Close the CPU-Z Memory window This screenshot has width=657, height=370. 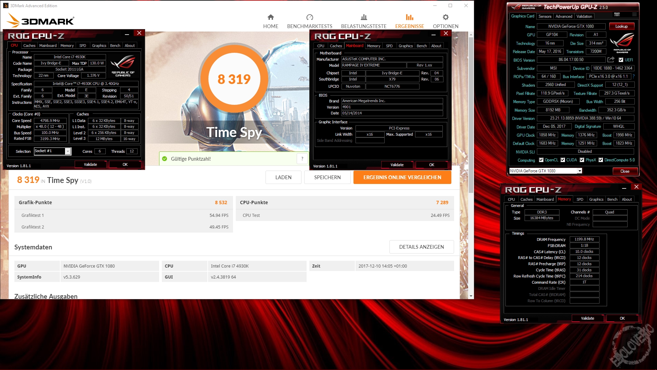pyautogui.click(x=636, y=187)
